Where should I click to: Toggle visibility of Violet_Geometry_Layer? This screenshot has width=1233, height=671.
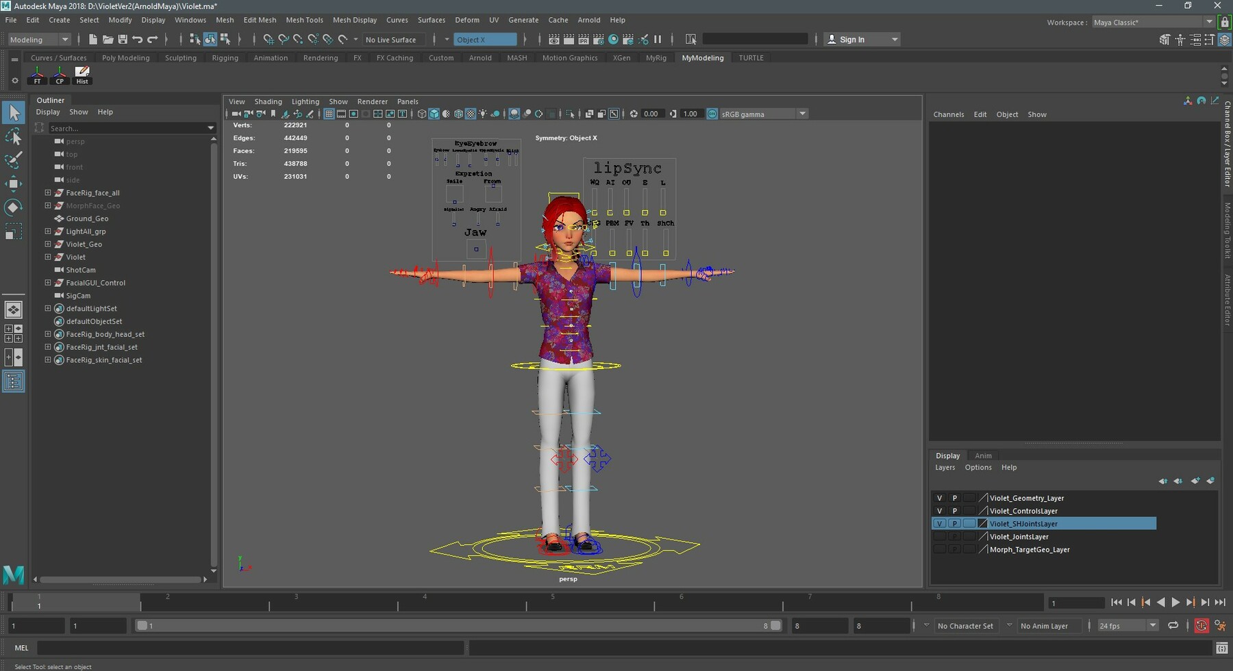pyautogui.click(x=939, y=498)
